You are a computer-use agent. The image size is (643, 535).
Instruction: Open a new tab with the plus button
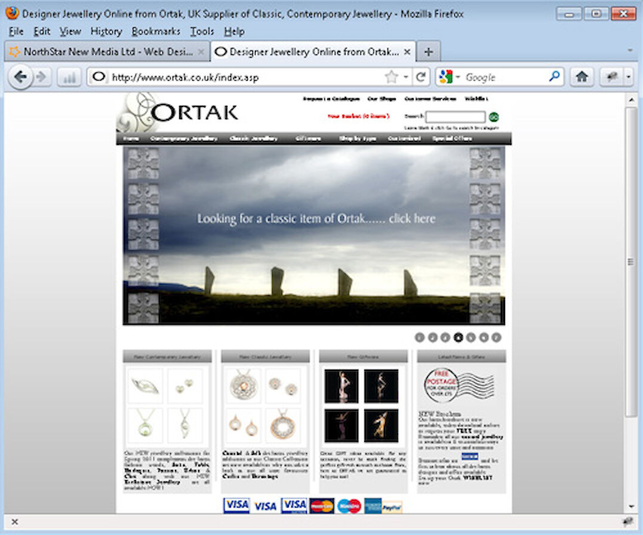point(429,52)
